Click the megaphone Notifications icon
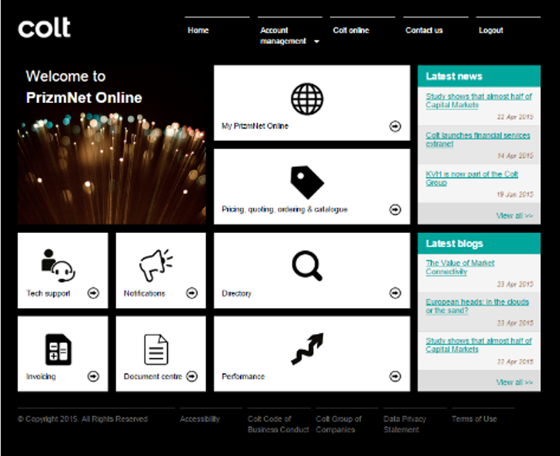This screenshot has height=456, width=560. pyautogui.click(x=156, y=266)
